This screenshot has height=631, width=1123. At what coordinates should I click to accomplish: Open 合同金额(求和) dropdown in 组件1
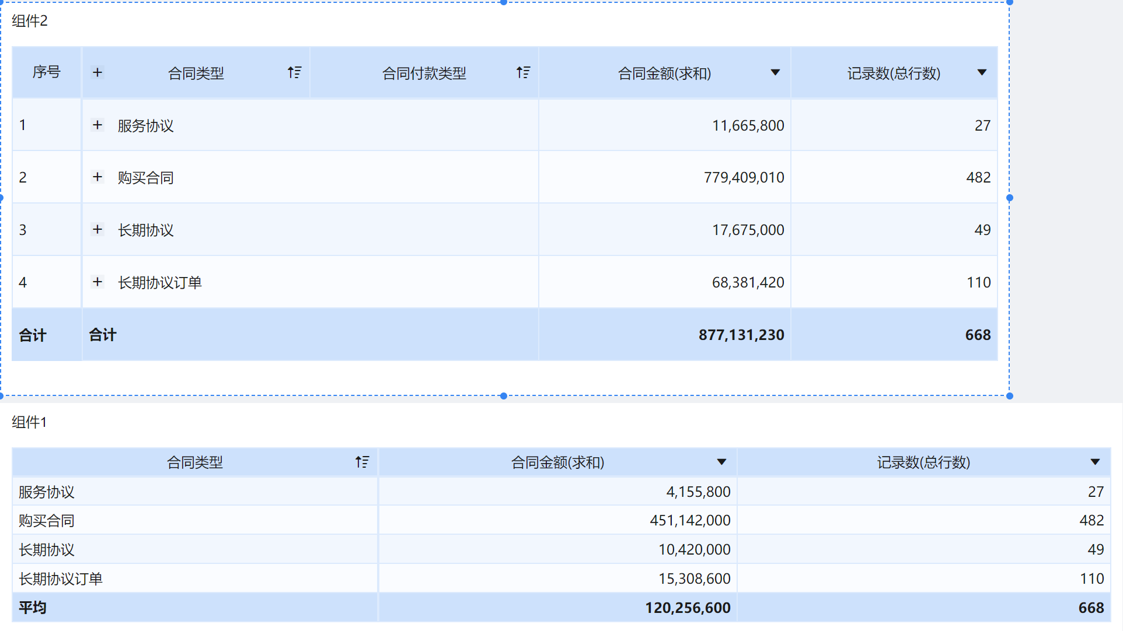[721, 462]
